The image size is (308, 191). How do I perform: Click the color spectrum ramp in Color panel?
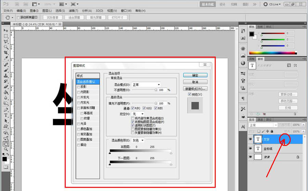click(273, 53)
